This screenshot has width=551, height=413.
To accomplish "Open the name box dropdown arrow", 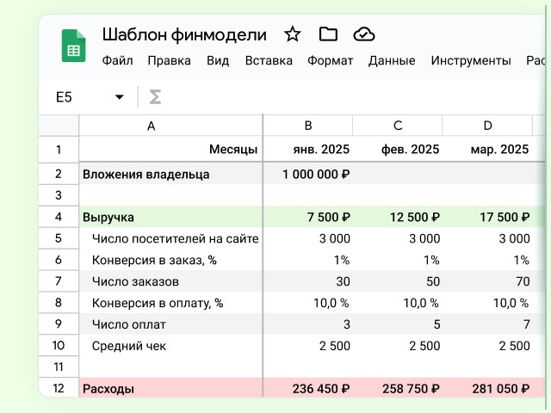I will coord(120,97).
